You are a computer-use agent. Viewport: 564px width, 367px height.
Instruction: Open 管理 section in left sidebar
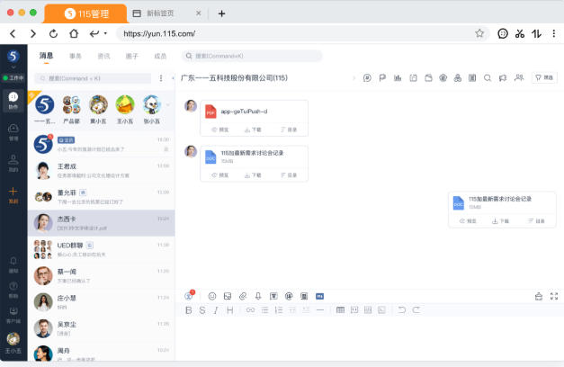13,132
